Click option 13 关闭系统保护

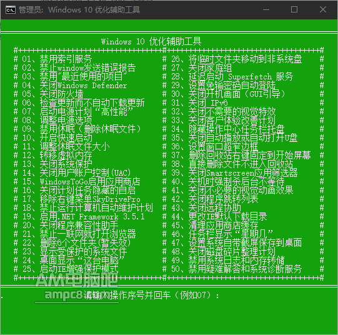(x=57, y=164)
